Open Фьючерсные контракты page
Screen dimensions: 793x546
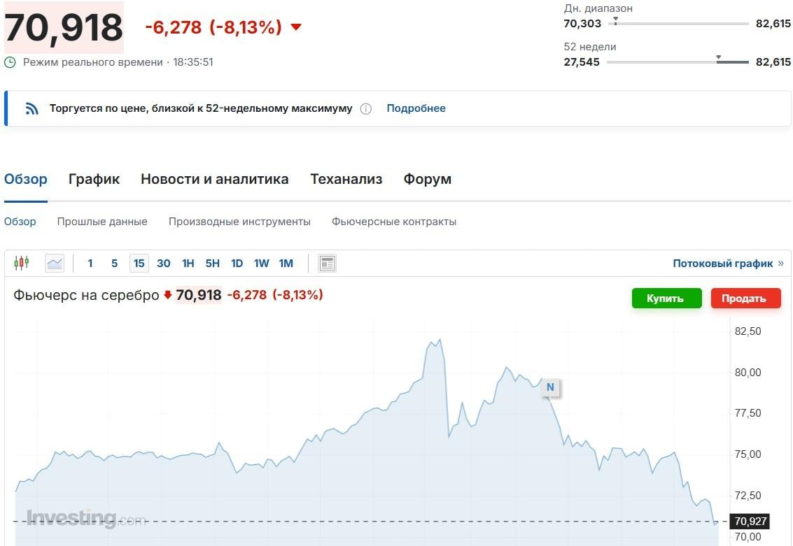(x=395, y=221)
